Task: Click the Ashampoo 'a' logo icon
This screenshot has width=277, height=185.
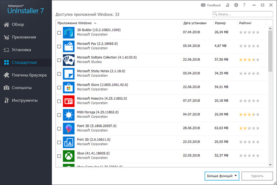Action: 227,5
